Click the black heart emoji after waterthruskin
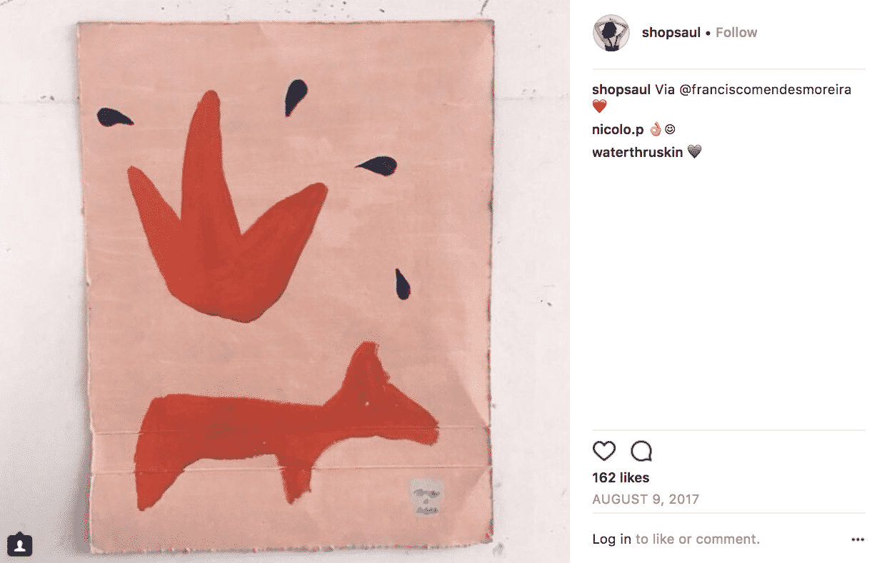Image resolution: width=882 pixels, height=563 pixels. pyautogui.click(x=694, y=151)
